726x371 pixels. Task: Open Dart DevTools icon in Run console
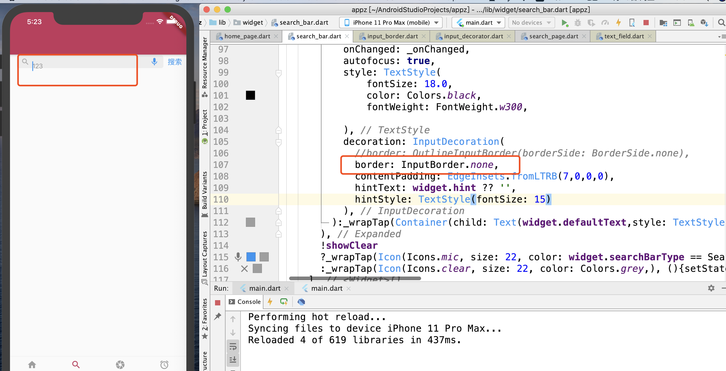[x=301, y=302]
